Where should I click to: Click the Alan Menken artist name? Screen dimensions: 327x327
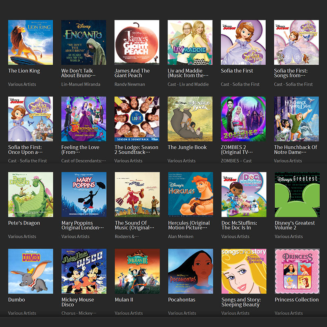click(x=181, y=237)
